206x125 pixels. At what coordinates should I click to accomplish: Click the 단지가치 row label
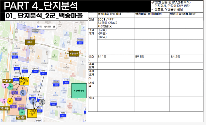(91, 32)
